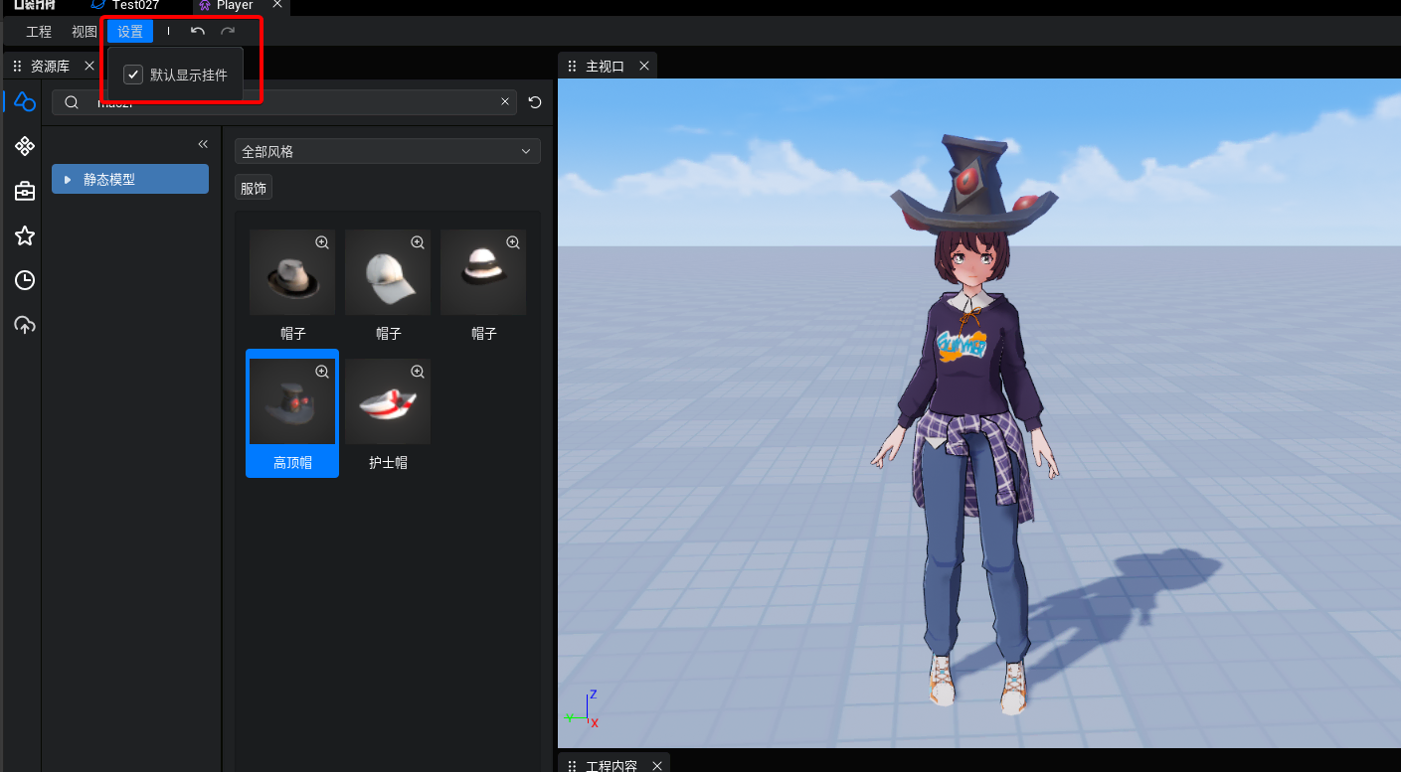Screen dimensions: 1401x772
Task: Undo the last action
Action: [198, 32]
